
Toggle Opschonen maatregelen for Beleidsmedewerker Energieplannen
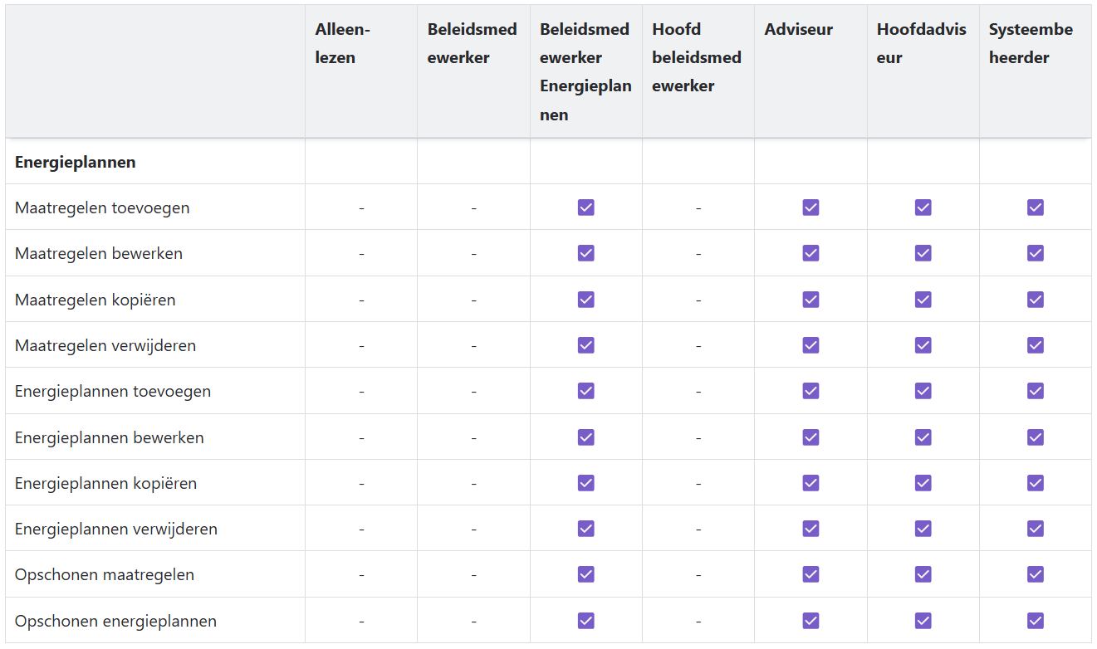click(586, 574)
